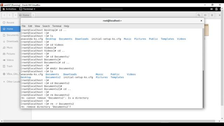Screen dimensions: 224x126
Task: Click the Videos icon in sidebar
Action: click(x=4, y=60)
